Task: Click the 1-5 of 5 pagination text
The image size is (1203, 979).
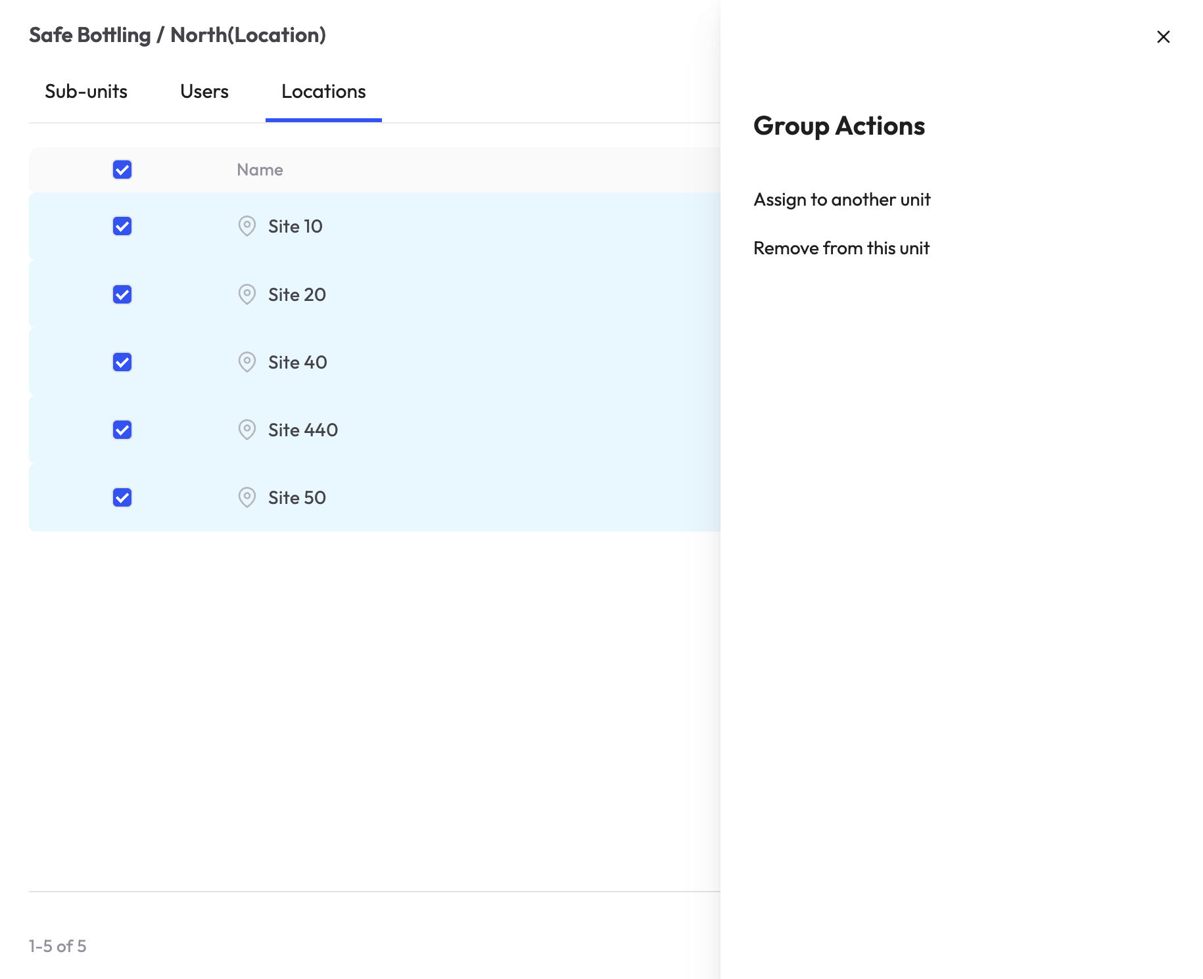Action: (57, 946)
